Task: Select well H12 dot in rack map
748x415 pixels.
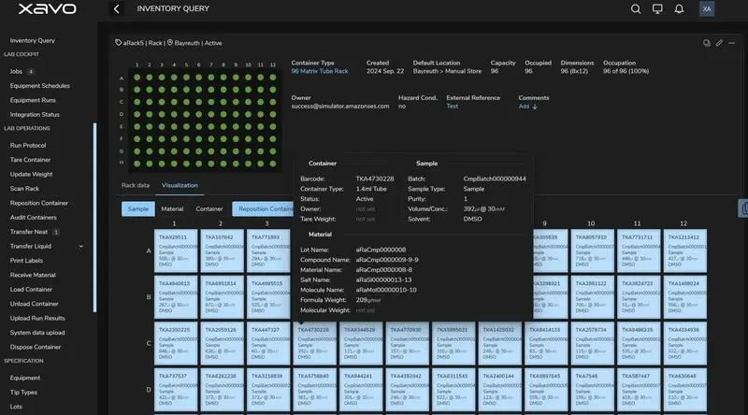Action: 273,164
